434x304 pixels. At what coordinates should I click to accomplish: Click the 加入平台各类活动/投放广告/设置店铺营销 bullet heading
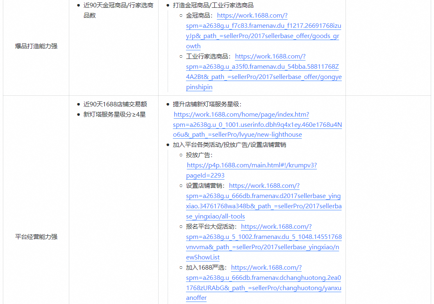[x=229, y=145]
